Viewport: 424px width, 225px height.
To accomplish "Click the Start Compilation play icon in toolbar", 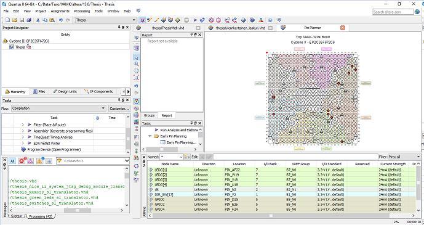I will pos(195,20).
